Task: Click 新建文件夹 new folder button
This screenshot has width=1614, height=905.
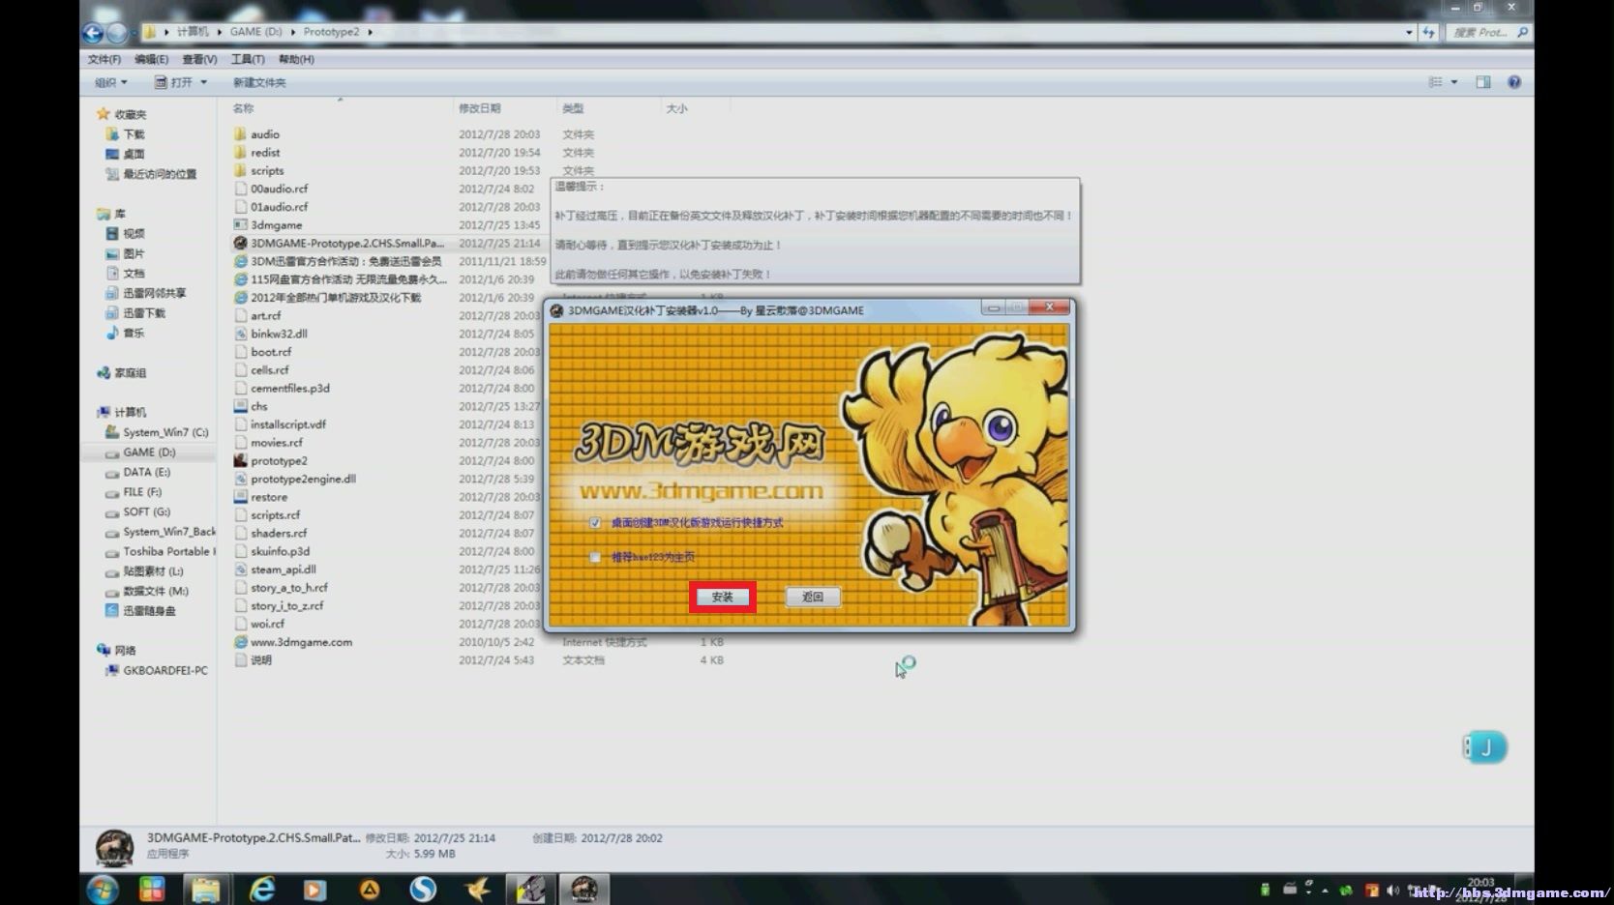Action: coord(259,82)
